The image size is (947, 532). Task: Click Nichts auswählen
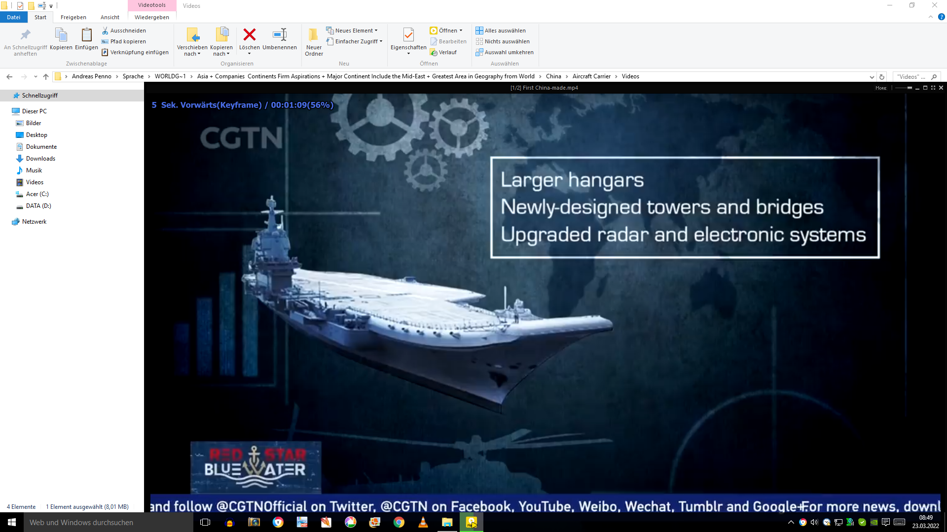point(503,41)
